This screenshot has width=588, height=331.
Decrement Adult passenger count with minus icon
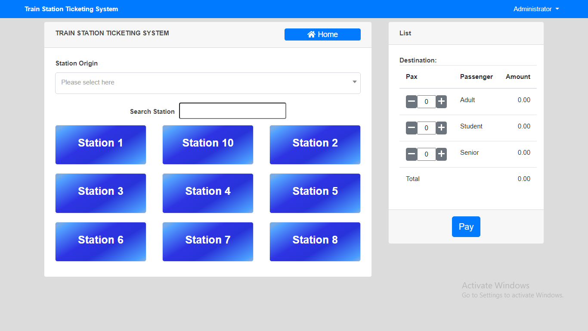pyautogui.click(x=412, y=102)
